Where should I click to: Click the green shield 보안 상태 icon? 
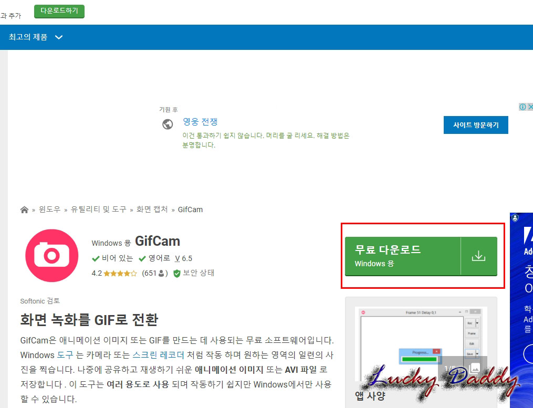(x=177, y=274)
